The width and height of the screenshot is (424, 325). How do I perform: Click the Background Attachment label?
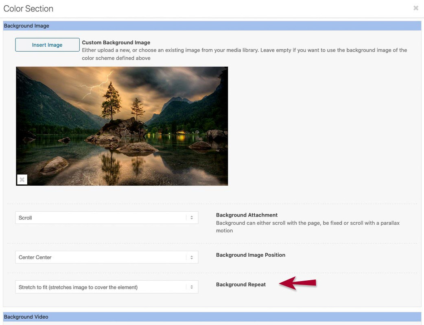(x=247, y=215)
